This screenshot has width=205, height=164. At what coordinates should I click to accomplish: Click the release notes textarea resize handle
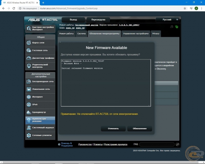click(149, 105)
